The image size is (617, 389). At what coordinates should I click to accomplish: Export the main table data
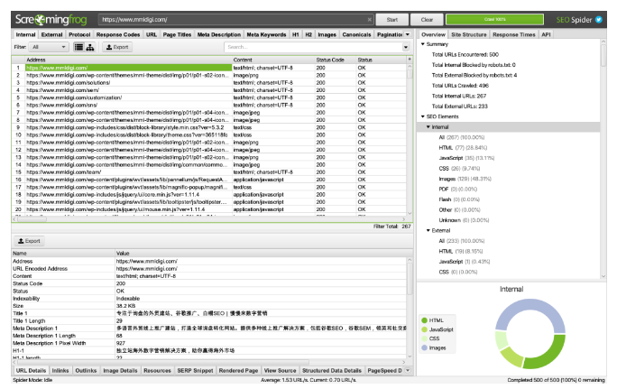coord(117,47)
